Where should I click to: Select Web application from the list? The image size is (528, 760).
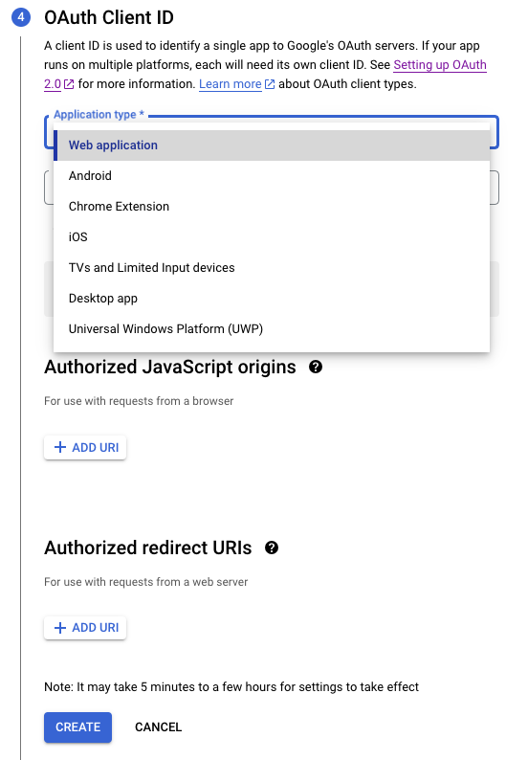coord(272,145)
